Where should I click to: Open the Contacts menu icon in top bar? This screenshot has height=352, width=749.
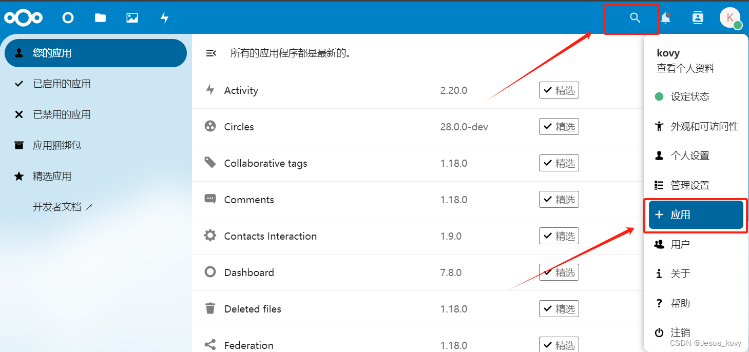point(697,17)
